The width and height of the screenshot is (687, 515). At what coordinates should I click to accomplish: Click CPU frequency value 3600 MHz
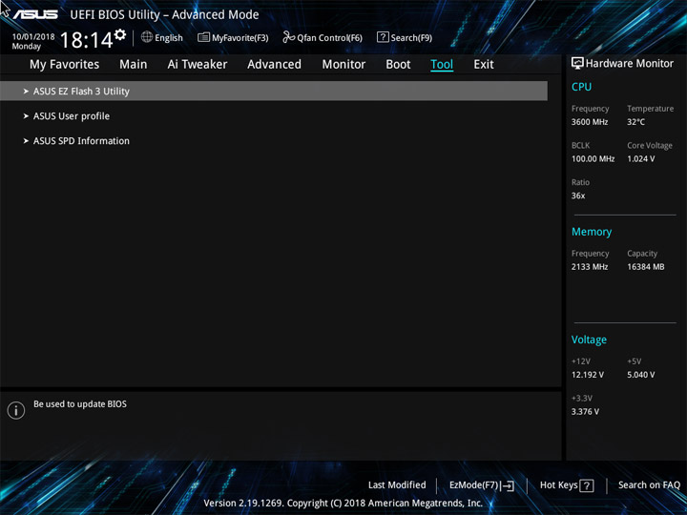click(x=590, y=122)
